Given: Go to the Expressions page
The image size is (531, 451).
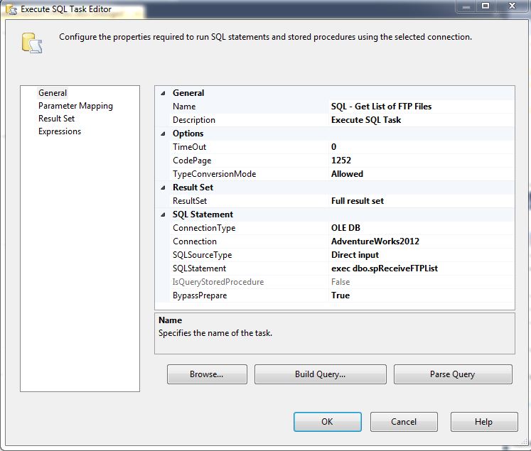Looking at the screenshot, I should click(60, 131).
